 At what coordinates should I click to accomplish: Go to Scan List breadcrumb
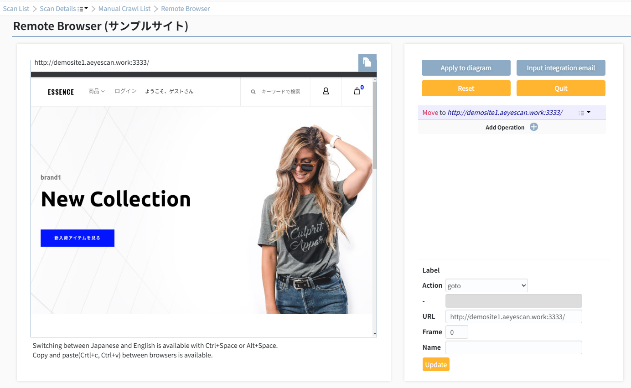16,9
